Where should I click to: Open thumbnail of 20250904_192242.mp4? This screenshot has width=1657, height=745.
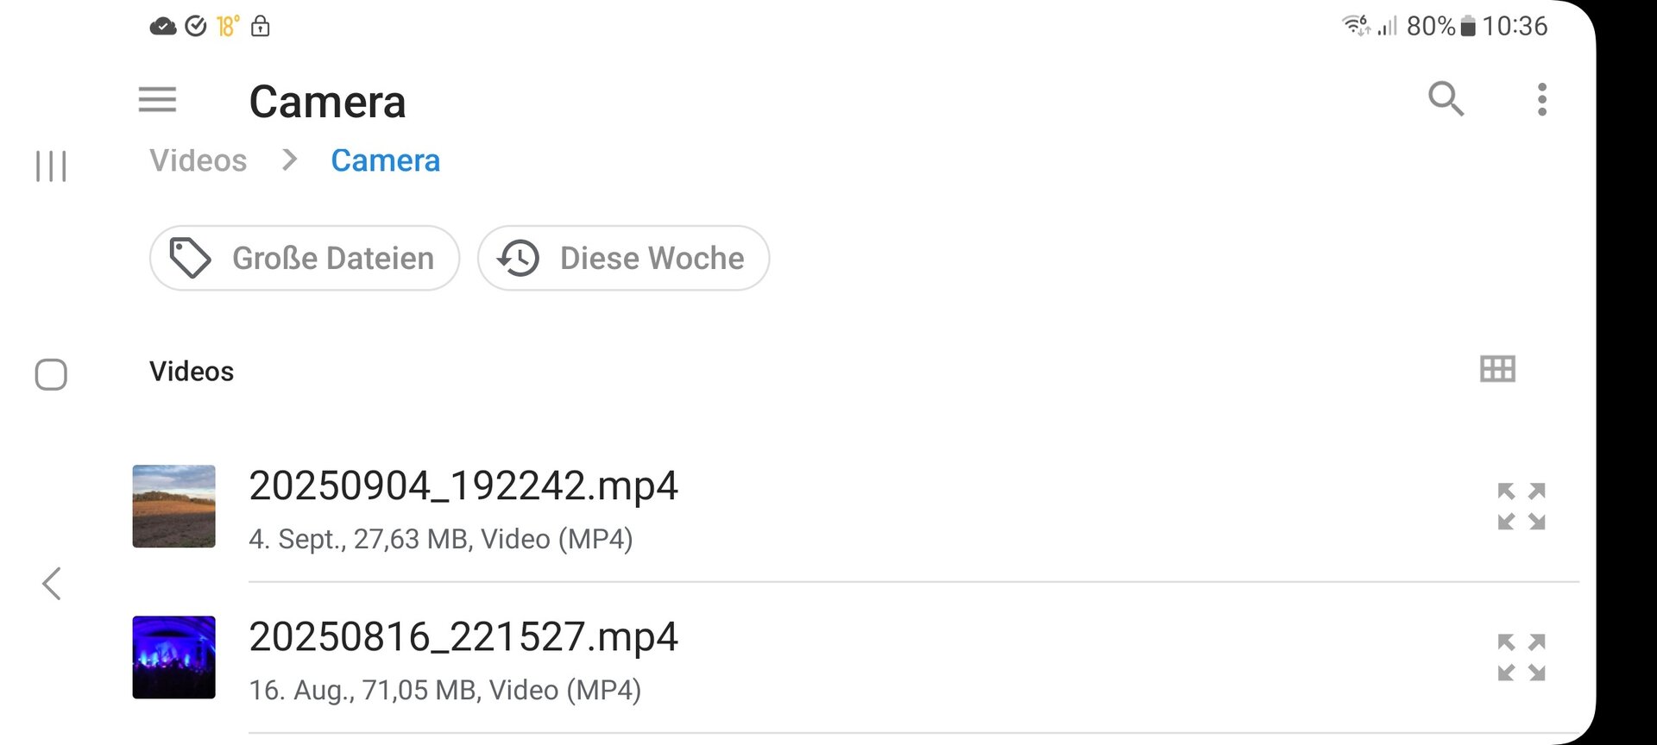[173, 506]
